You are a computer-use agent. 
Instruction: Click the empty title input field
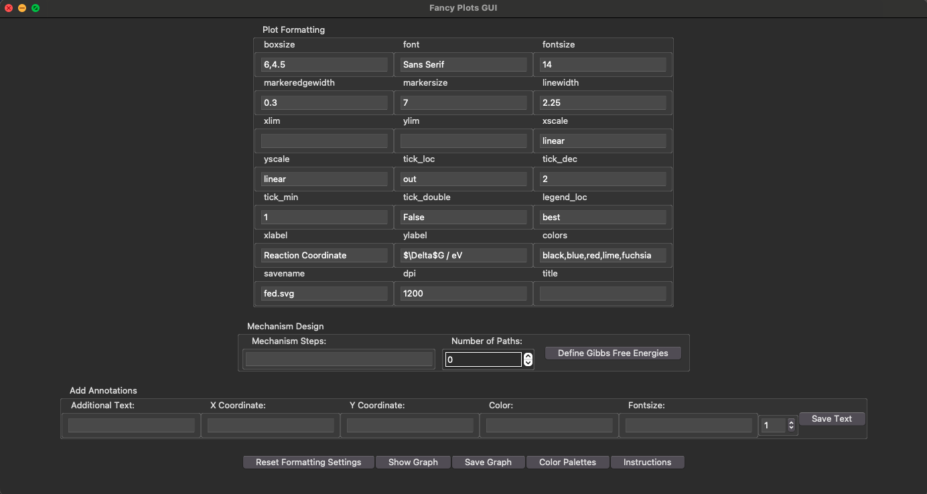click(603, 293)
